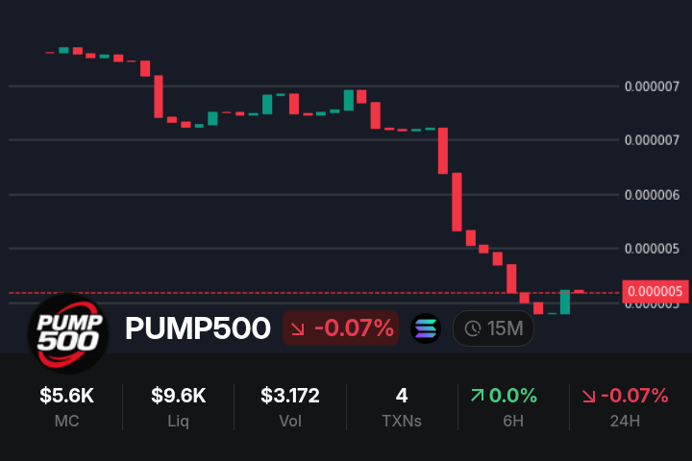Click the 4 TXNs counter
This screenshot has width=692, height=461.
point(402,404)
